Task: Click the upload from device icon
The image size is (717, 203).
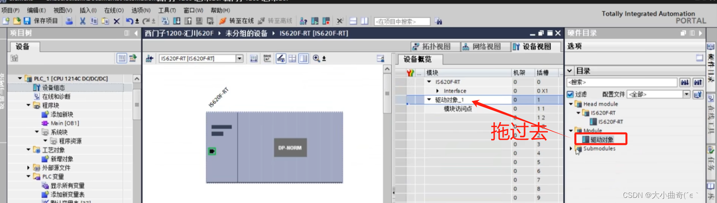Action: pyautogui.click(x=188, y=21)
